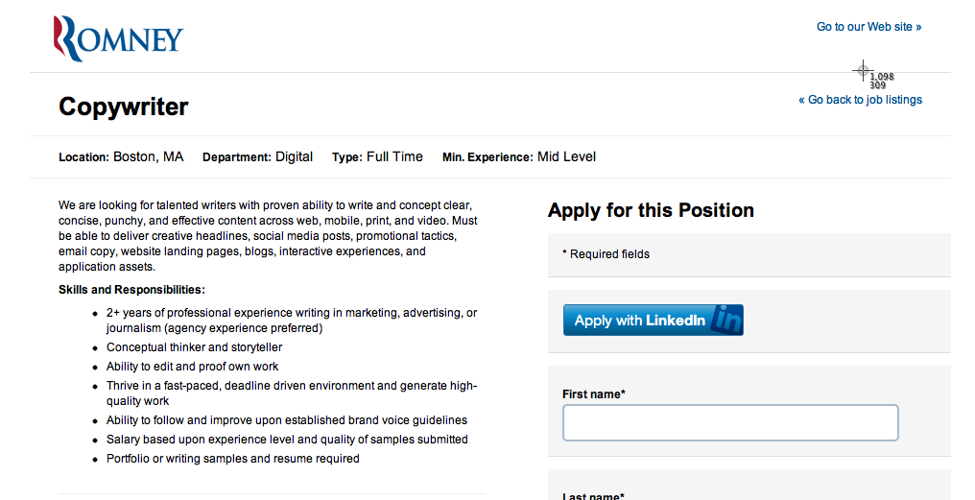975x500 pixels.
Task: Click the Copywriter job title heading
Action: (x=124, y=107)
